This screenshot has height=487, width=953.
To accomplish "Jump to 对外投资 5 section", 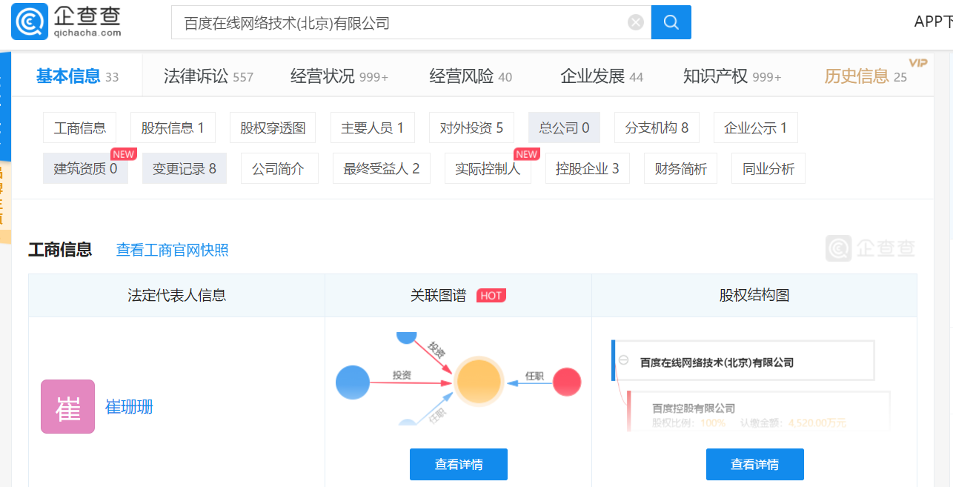I will click(x=471, y=127).
